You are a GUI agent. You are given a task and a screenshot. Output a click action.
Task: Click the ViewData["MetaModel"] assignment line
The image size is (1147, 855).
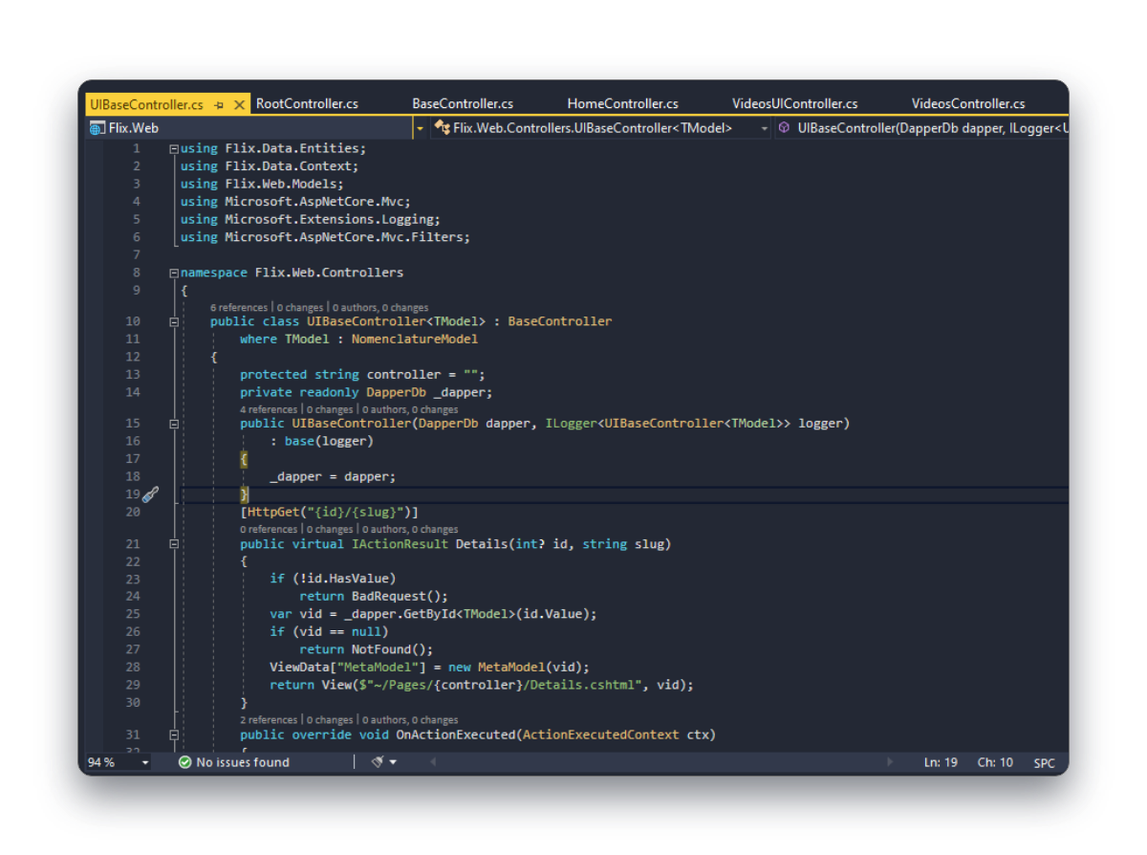pos(429,667)
